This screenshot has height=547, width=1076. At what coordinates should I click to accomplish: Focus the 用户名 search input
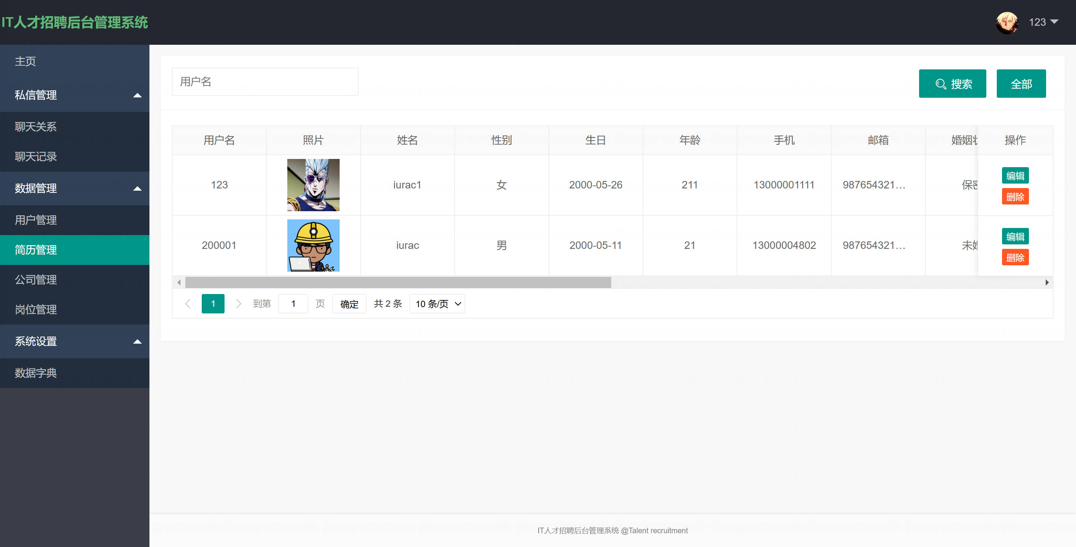click(265, 82)
